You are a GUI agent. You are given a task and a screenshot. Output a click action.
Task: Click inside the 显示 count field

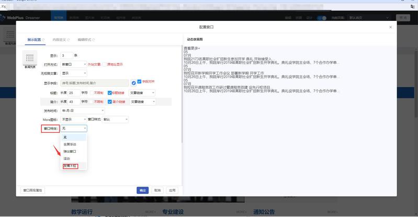pos(66,55)
